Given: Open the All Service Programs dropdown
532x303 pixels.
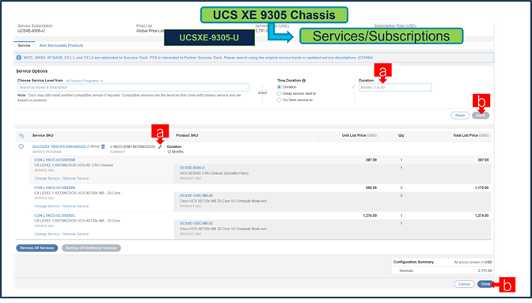Looking at the screenshot, I should [x=84, y=81].
